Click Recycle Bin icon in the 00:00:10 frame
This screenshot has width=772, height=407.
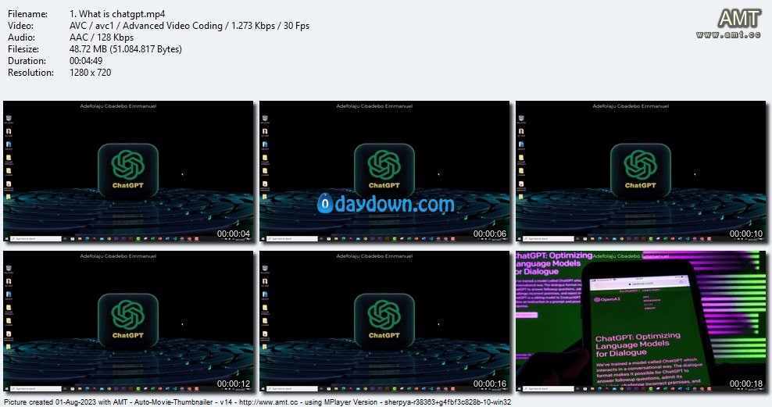tap(521, 119)
